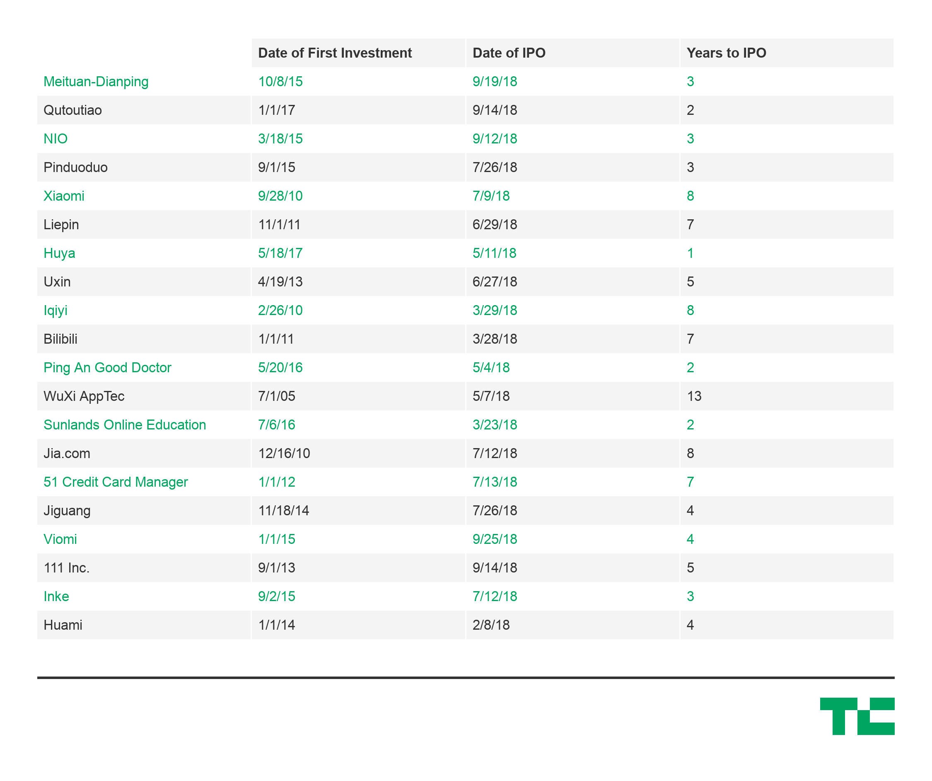The width and height of the screenshot is (932, 781).
Task: Click Jia.com's first investment date 12/16/10
Action: point(284,454)
